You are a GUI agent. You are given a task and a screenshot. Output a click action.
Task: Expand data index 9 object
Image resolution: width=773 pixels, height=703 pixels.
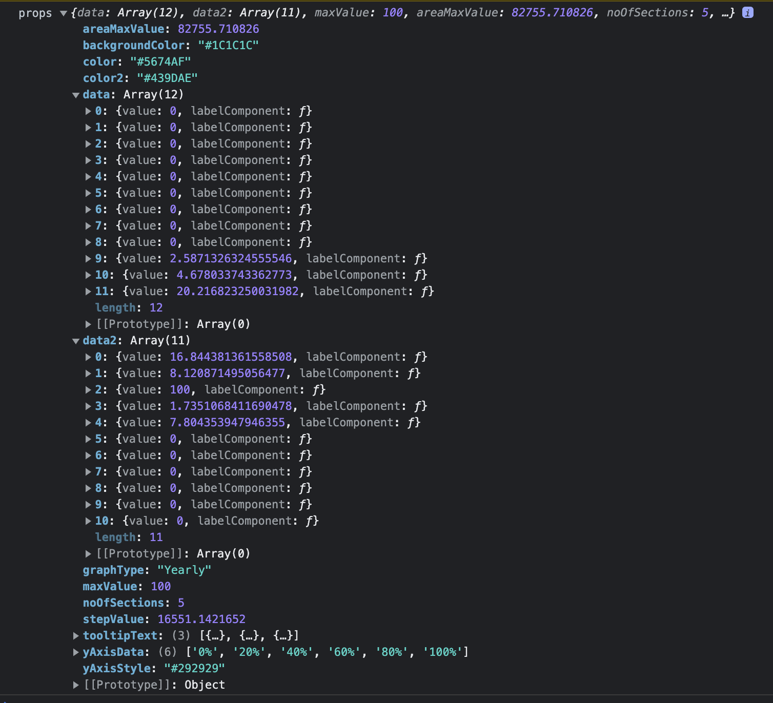tap(88, 258)
